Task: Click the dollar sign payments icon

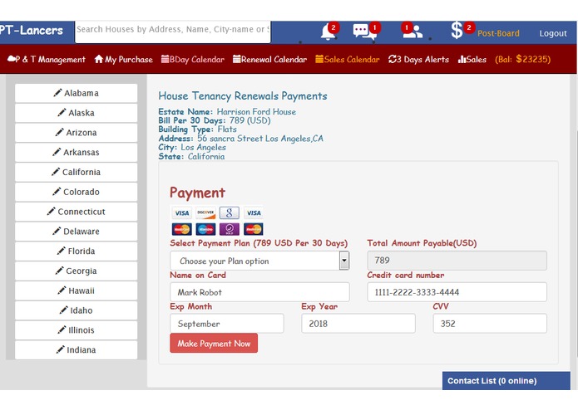Action: (457, 30)
